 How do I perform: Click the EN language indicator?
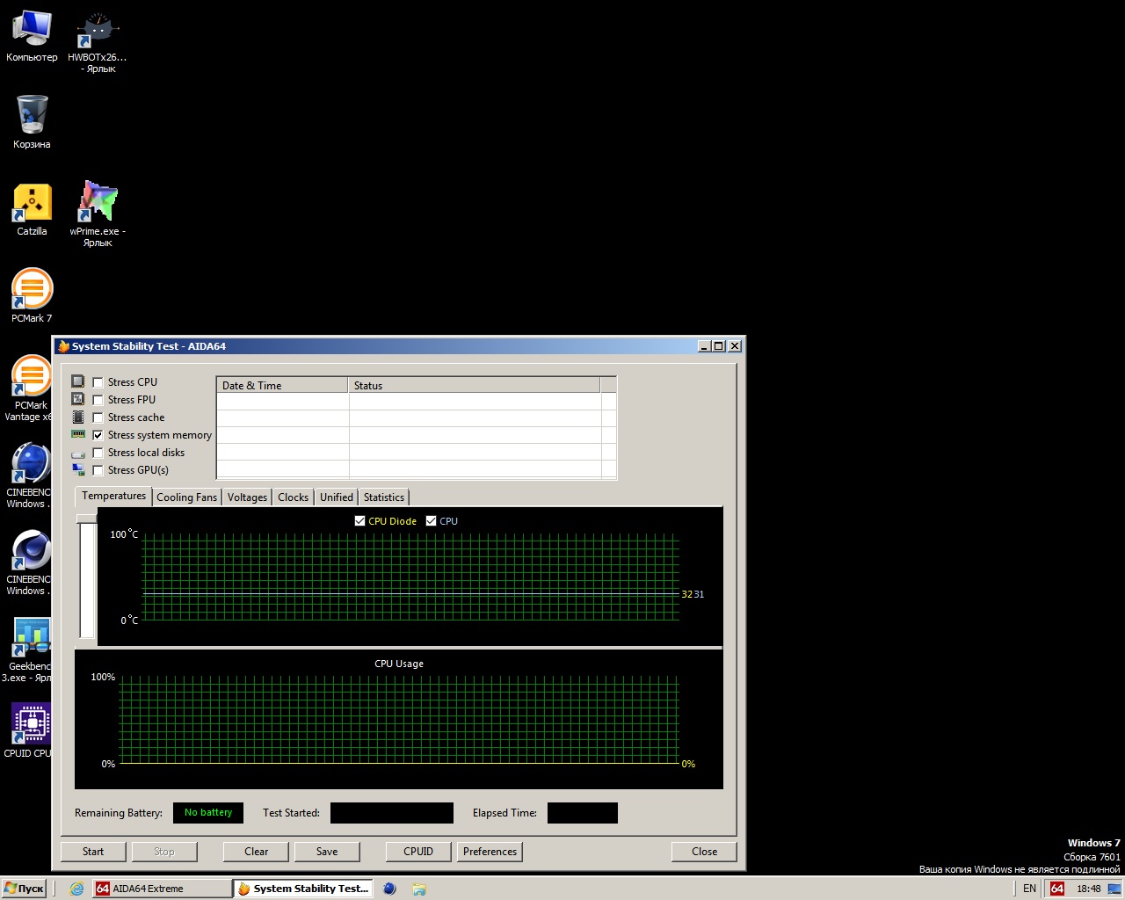1029,889
